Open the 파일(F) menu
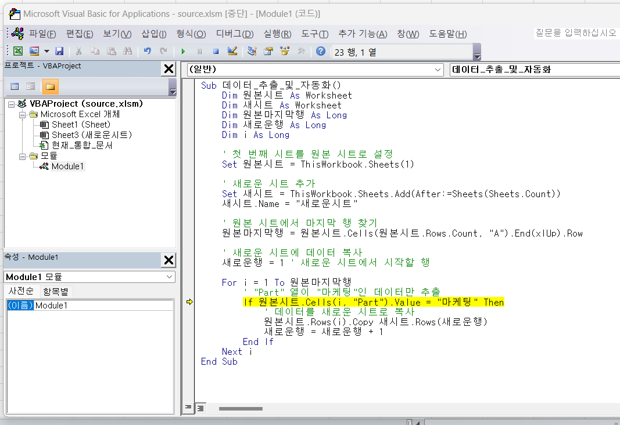This screenshot has height=425, width=620. click(x=42, y=34)
